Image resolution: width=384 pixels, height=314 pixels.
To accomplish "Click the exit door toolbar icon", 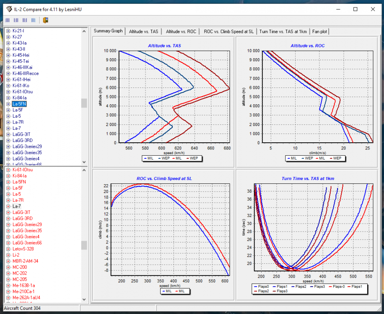I will tap(45, 20).
